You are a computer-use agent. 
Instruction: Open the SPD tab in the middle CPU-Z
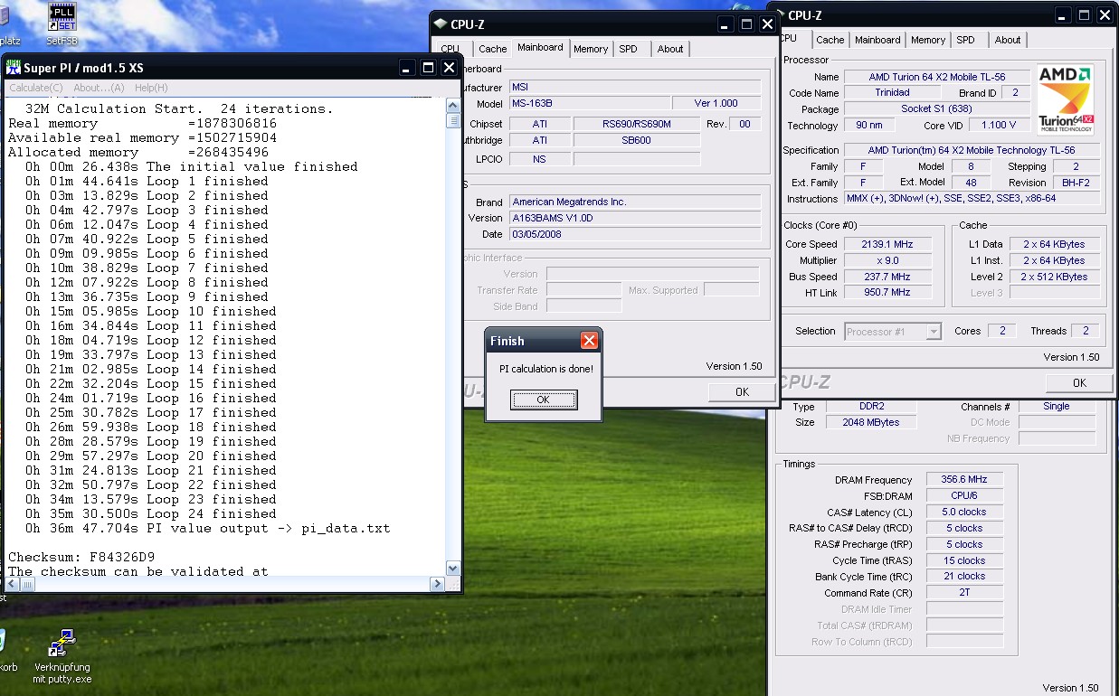(628, 49)
